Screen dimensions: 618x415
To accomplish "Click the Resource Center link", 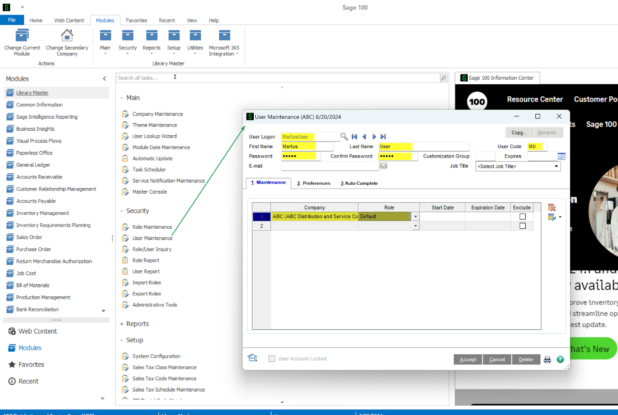I will (535, 99).
